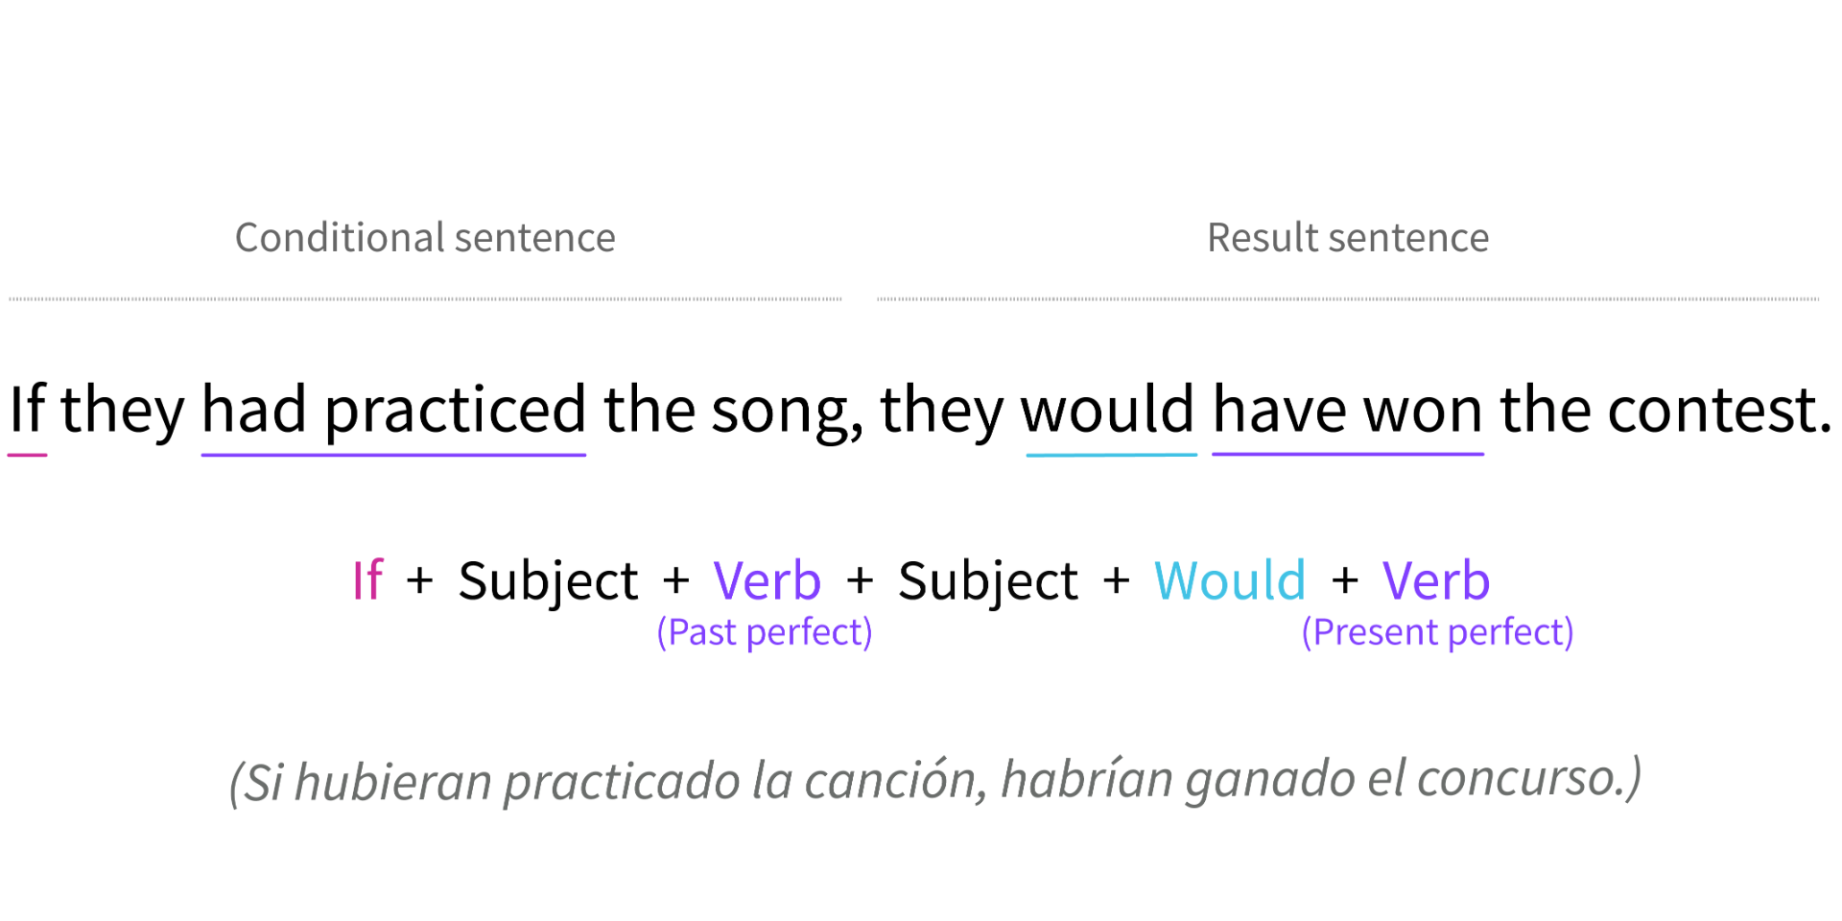Viewport: 1842px width, 921px height.
Task: Click the word 'would' in the sentence
Action: [x=1107, y=410]
